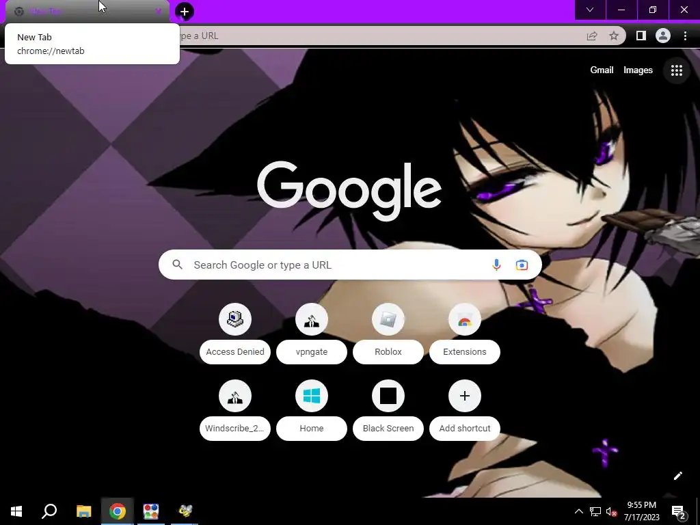Open the Gmail link

point(602,70)
